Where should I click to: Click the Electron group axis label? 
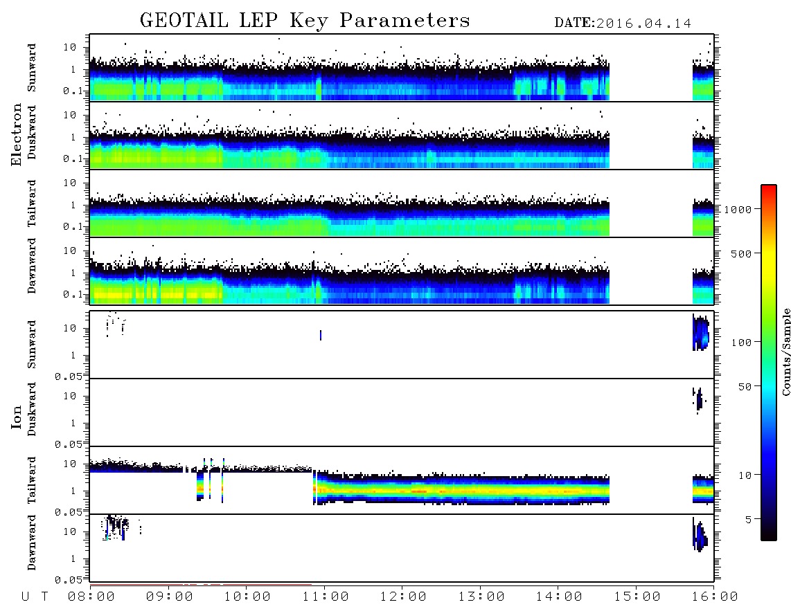[17, 134]
